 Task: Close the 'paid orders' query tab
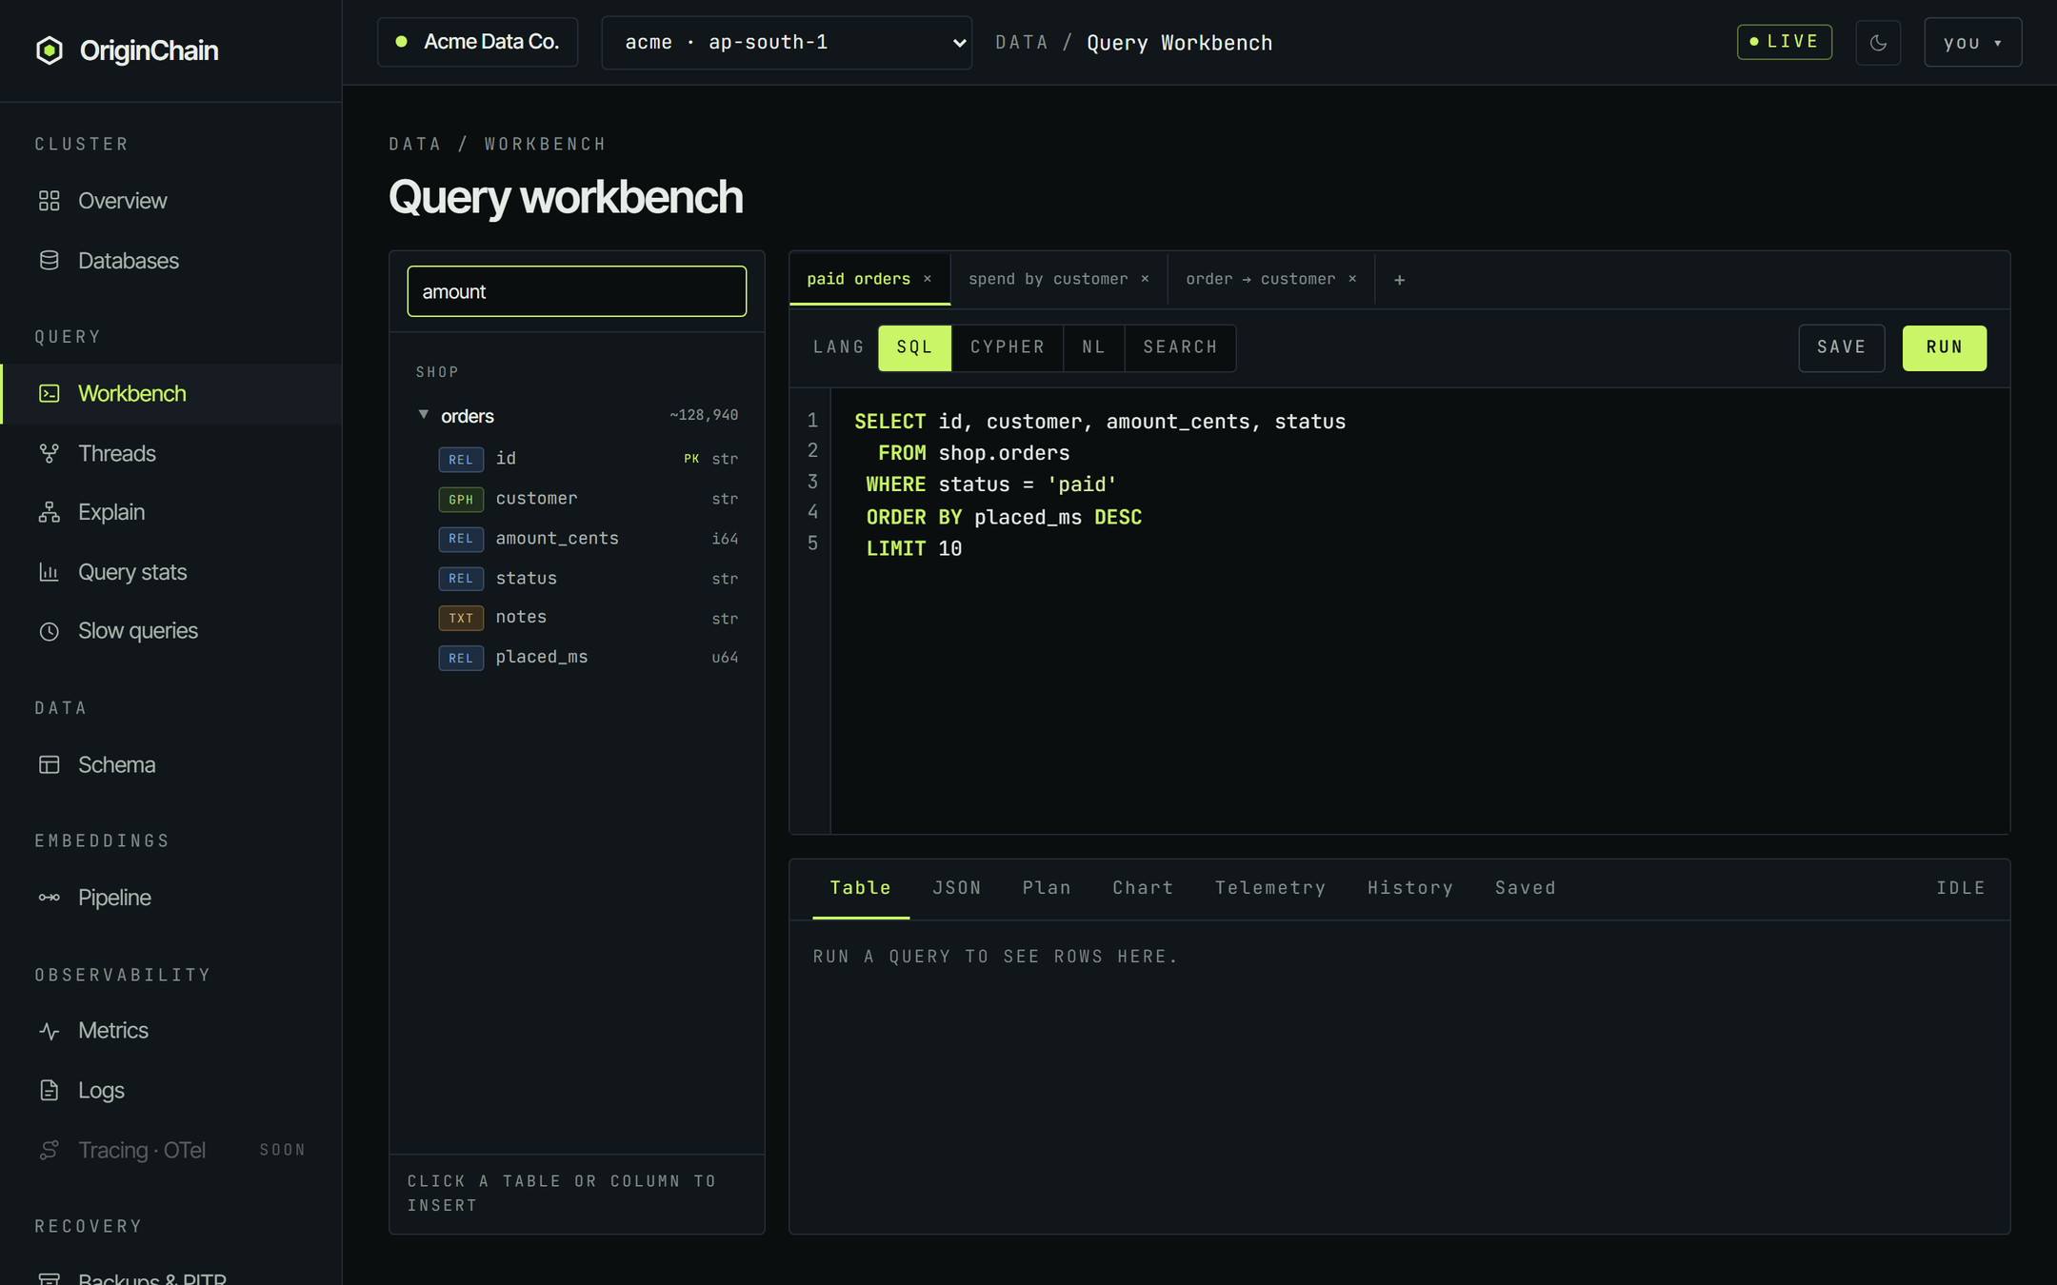click(928, 279)
